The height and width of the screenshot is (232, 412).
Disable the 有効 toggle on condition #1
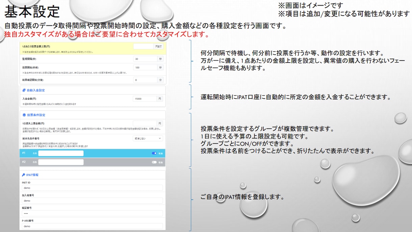click(154, 153)
